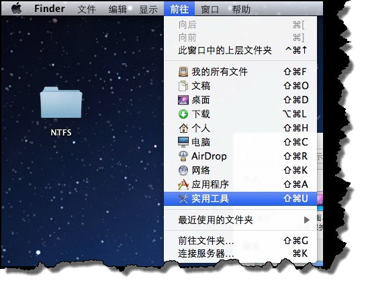Choose 连接服务器… menu item
Image resolution: width=366 pixels, height=287 pixels.
tap(240, 253)
